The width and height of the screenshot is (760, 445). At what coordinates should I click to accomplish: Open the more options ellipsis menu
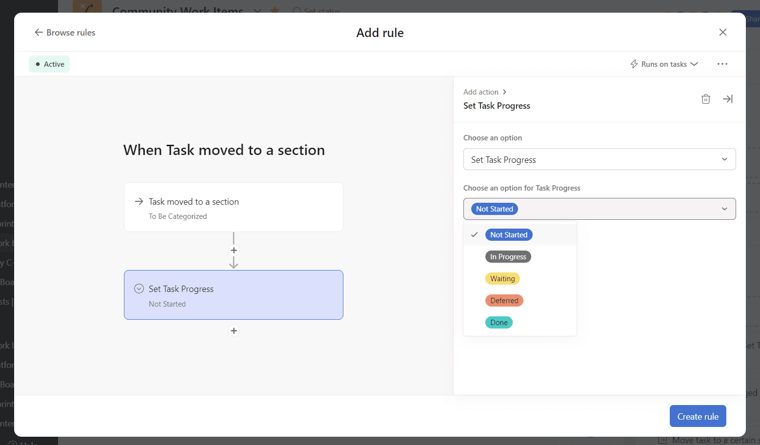click(x=722, y=63)
